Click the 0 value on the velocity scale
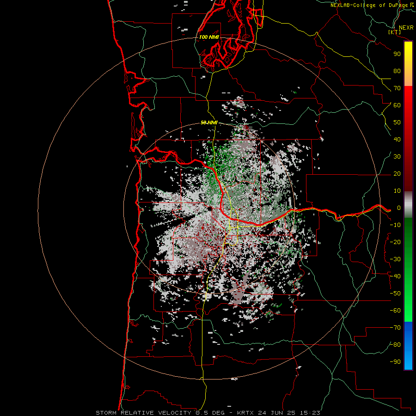Viewport: 416px width, 416px height. click(398, 208)
